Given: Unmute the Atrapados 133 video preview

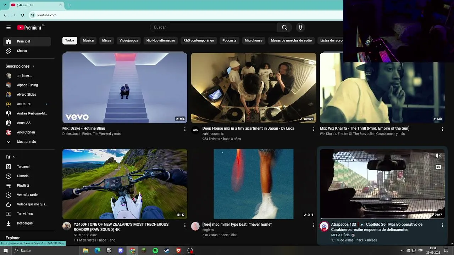Looking at the screenshot, I should coord(438,156).
